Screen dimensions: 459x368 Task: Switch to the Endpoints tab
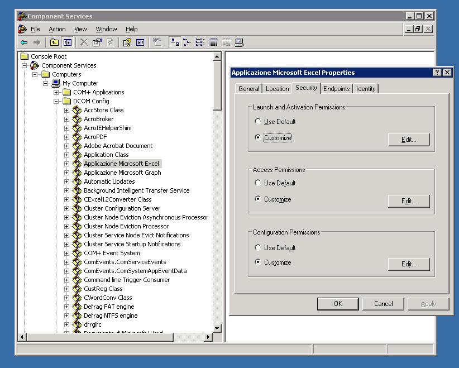336,88
